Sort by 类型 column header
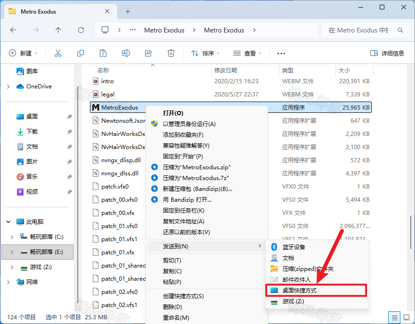Image resolution: width=415 pixels, height=324 pixels. coord(288,70)
